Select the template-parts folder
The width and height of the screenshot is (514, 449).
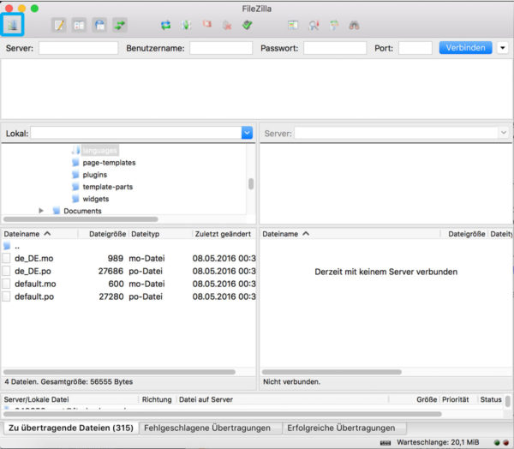[108, 187]
